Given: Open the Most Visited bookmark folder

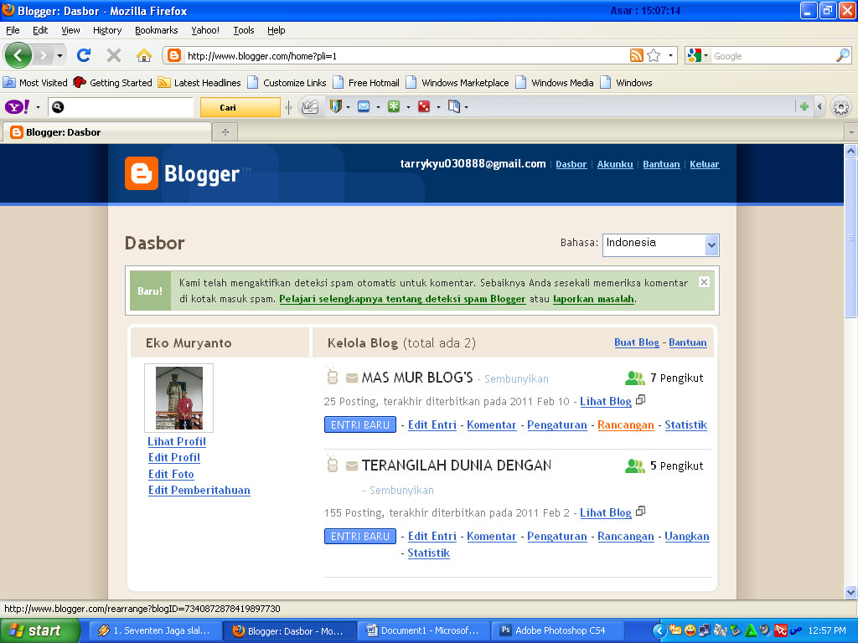Looking at the screenshot, I should point(35,83).
